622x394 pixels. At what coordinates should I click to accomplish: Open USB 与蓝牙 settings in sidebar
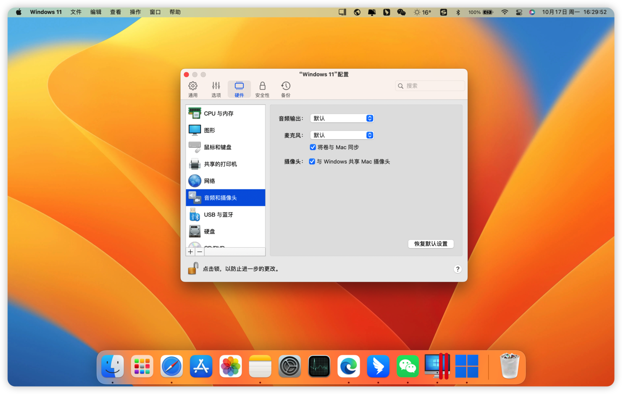pos(226,215)
